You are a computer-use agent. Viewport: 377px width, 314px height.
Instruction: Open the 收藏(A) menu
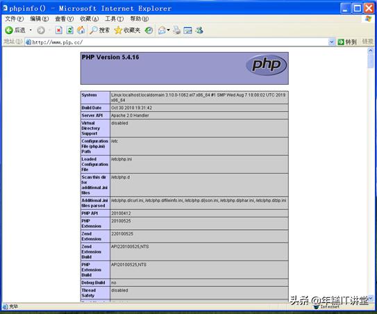89,19
